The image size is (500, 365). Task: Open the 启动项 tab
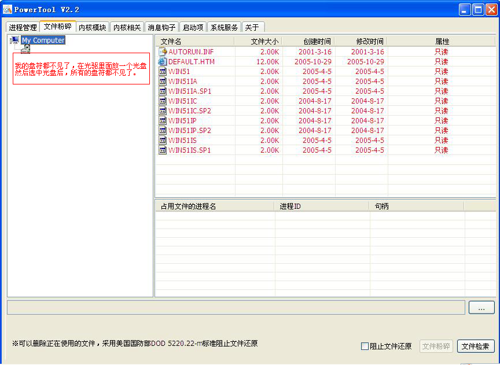click(x=193, y=27)
